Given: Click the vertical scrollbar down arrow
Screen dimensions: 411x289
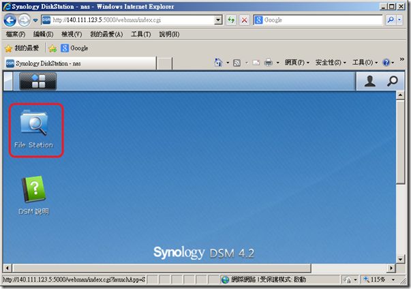Looking at the screenshot, I should click(400, 260).
